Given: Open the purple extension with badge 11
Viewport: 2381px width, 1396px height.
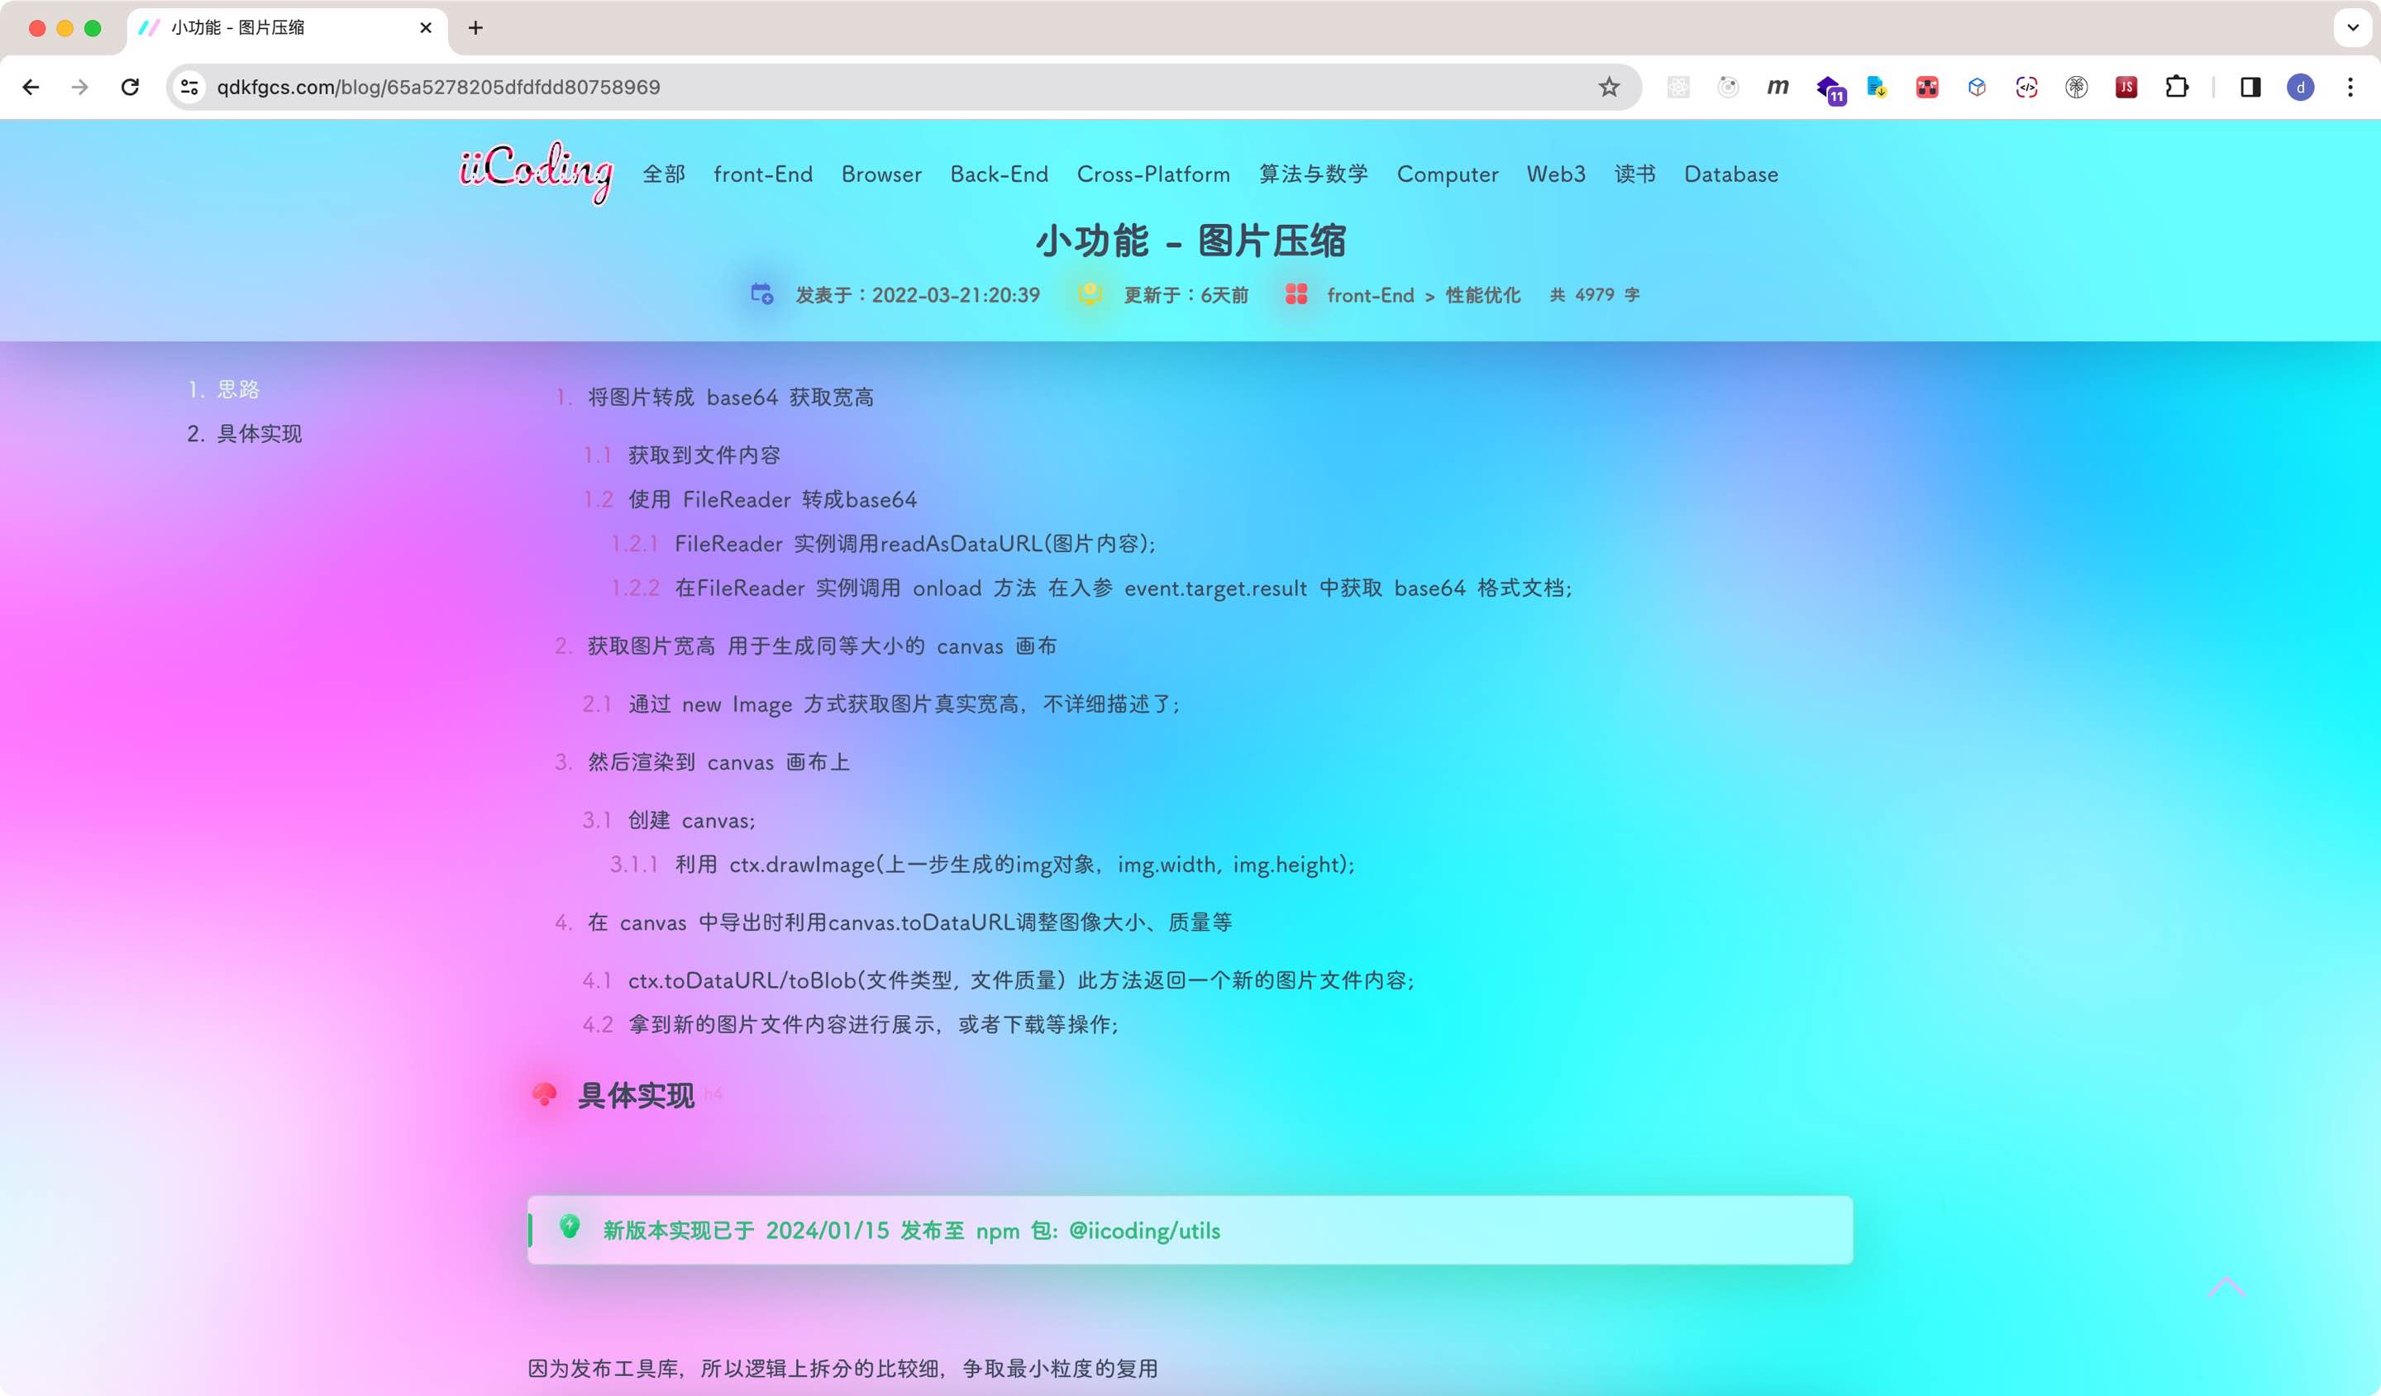Looking at the screenshot, I should pos(1830,90).
